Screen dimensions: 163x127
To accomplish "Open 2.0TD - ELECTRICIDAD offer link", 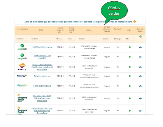I will (x=42, y=86).
